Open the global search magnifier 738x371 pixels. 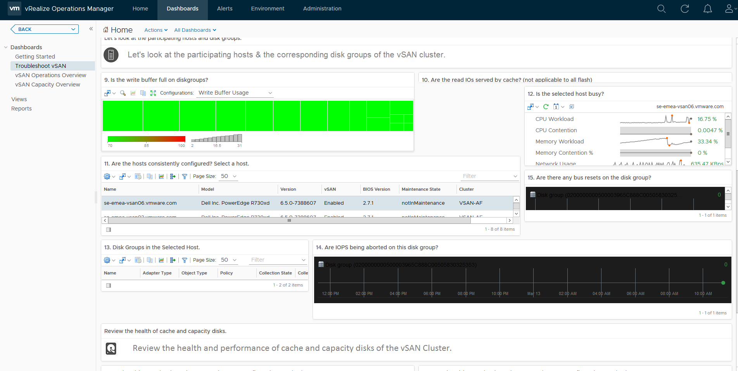click(661, 9)
